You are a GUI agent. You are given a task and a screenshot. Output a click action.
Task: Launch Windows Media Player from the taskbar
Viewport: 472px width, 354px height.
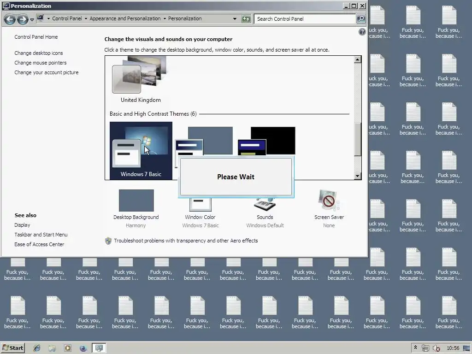click(x=68, y=348)
